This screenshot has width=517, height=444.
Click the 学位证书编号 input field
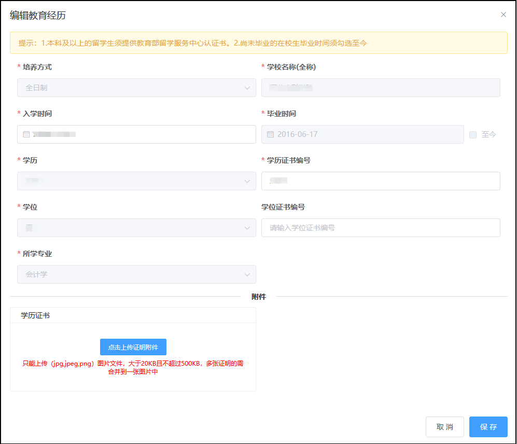pyautogui.click(x=381, y=228)
